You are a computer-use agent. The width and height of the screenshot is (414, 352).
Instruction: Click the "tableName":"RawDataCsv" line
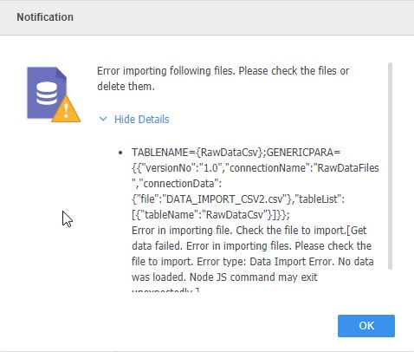click(x=210, y=215)
